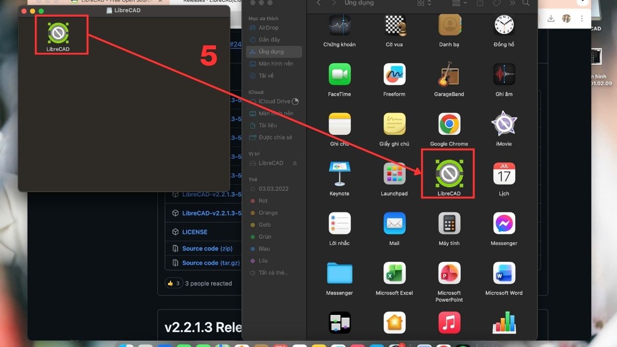The height and width of the screenshot is (347, 617).
Task: Eject the LibreCAD volume in sidebar
Action: pyautogui.click(x=295, y=163)
